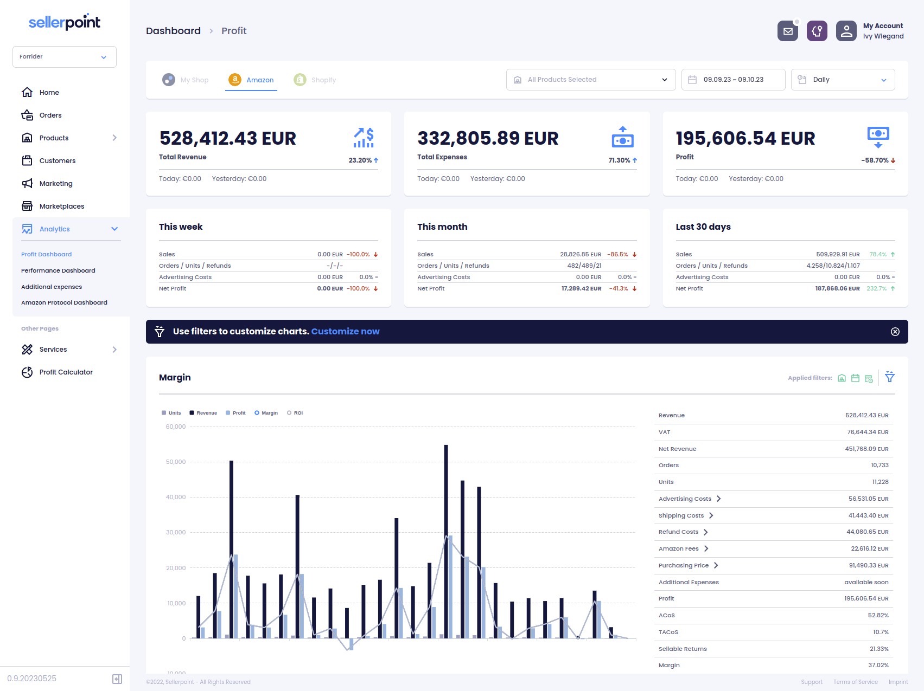Open Performance Dashboard in Analytics submenu
Screen dimensions: 924x691
[58, 270]
